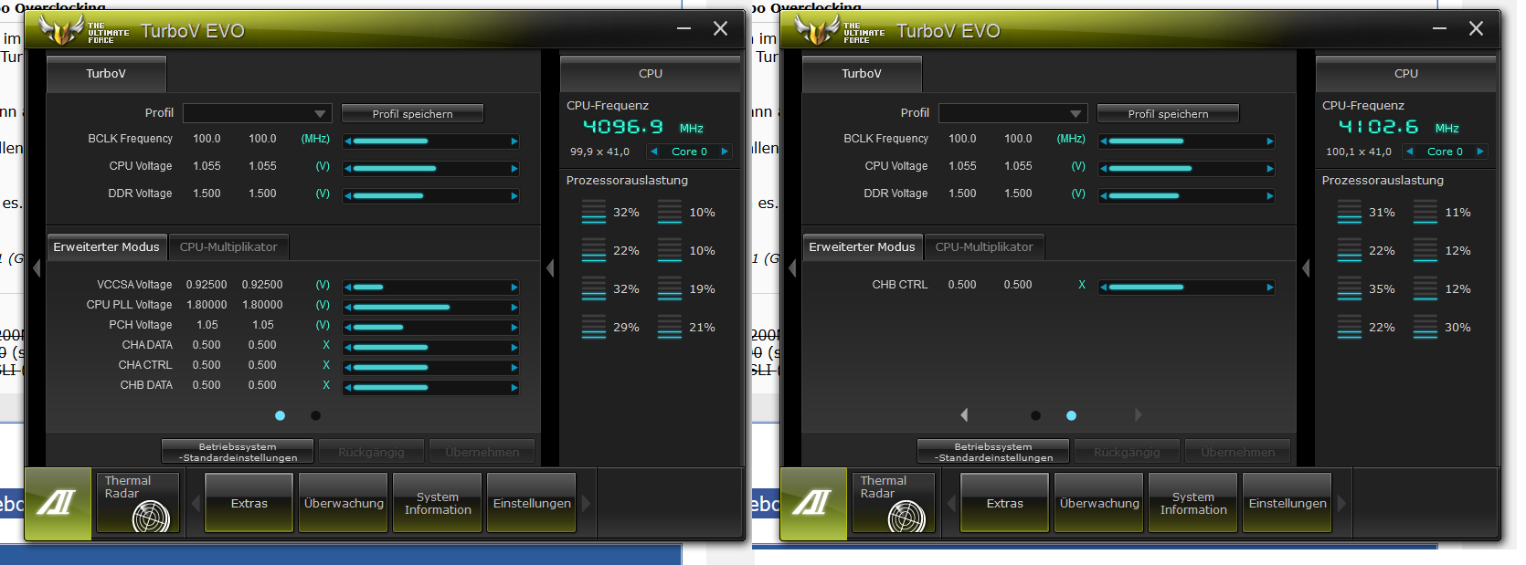The height and width of the screenshot is (565, 1526).
Task: Decrease CPU Voltage arrow in left window
Action: (348, 169)
